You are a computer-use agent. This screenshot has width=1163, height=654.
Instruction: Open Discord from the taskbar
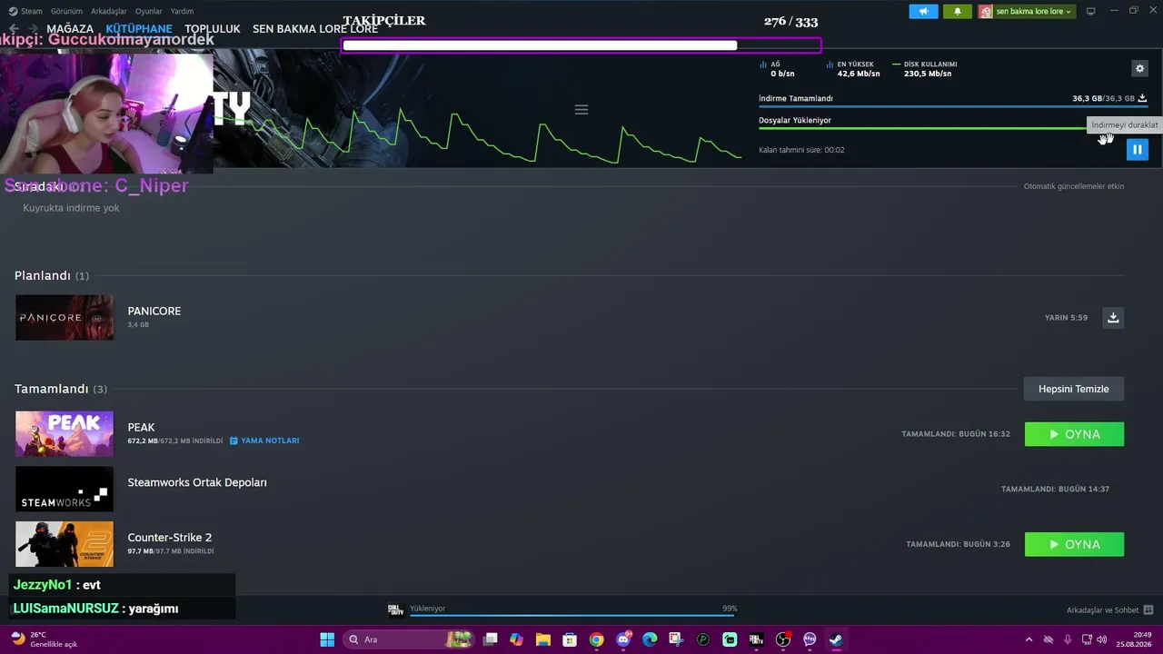click(x=623, y=639)
